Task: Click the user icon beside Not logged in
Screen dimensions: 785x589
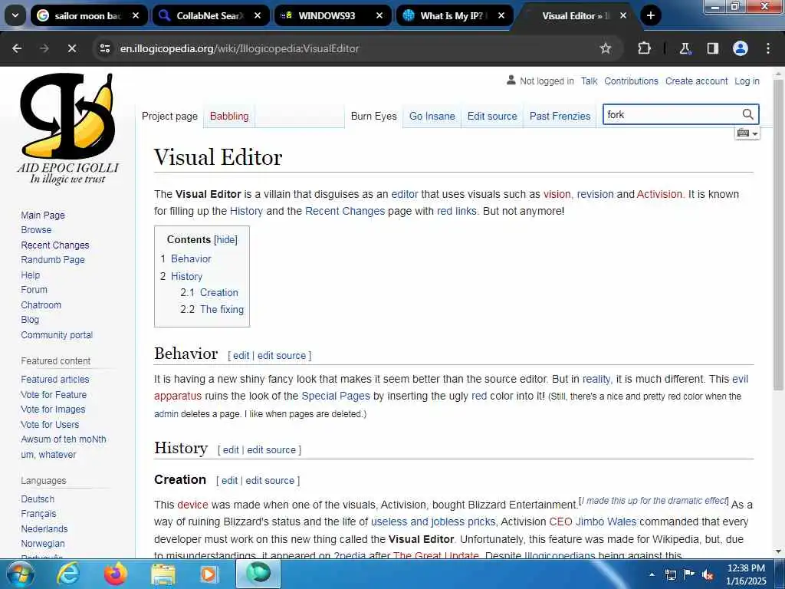Action: [511, 80]
